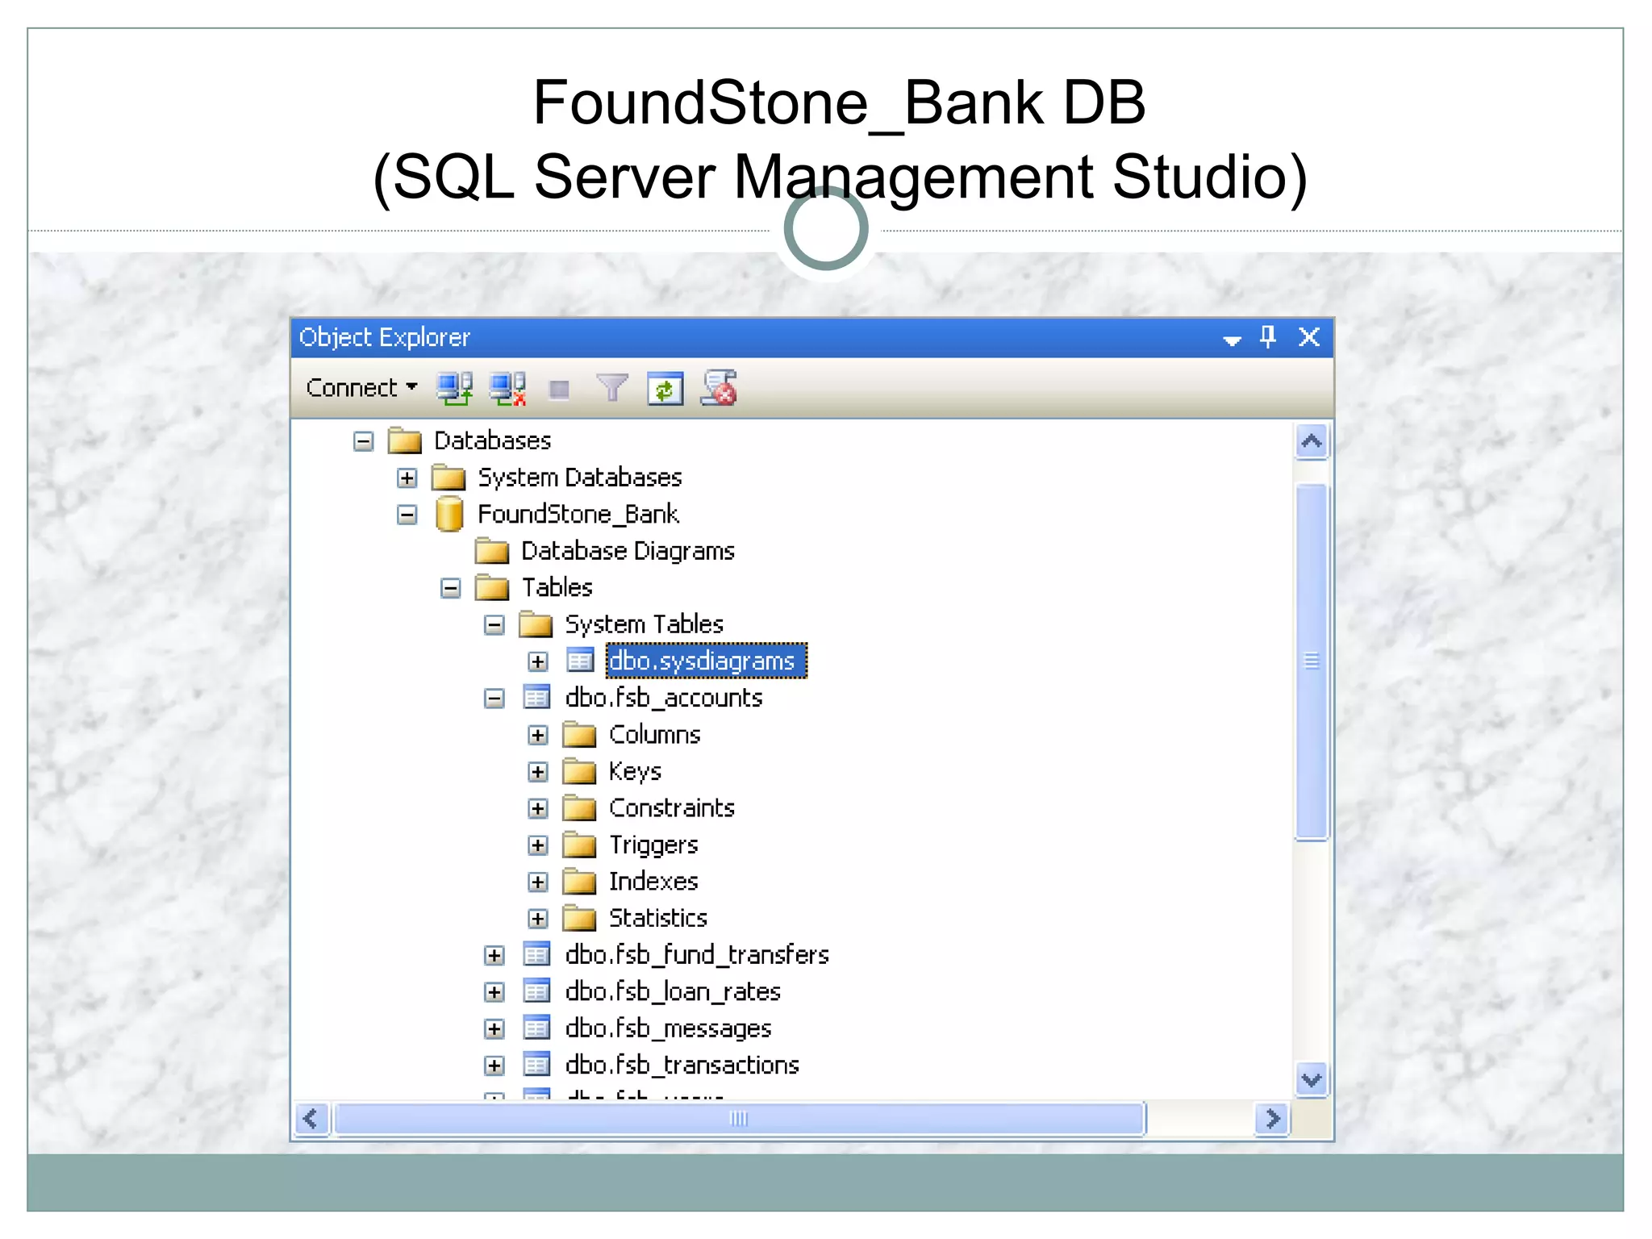Collapse the Tables folder node

451,588
